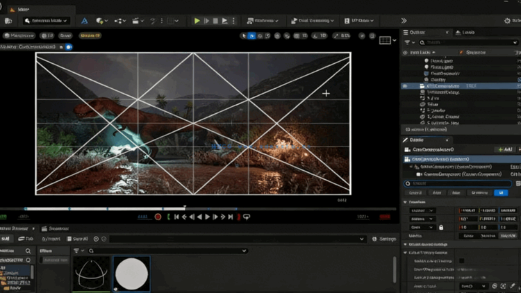This screenshot has width=521, height=293.
Task: Open the blue Blueprints toolbar icon
Action: pyautogui.click(x=84, y=21)
